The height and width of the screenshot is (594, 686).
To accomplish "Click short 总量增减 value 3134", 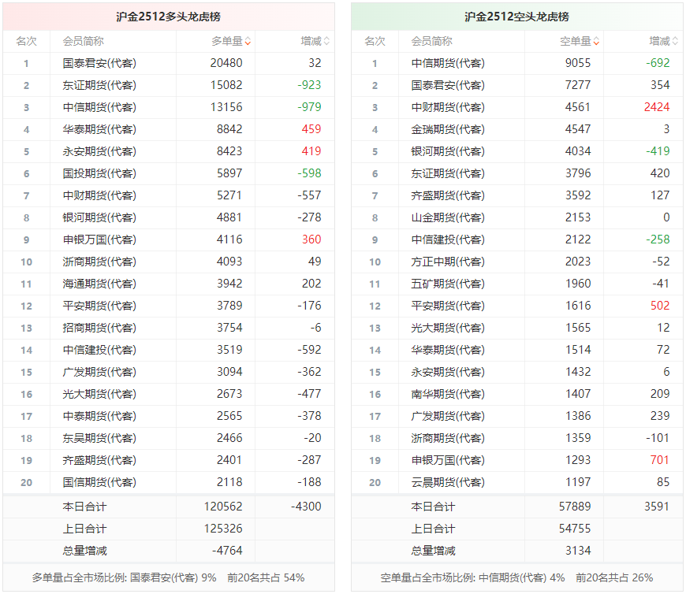I will pyautogui.click(x=578, y=551).
